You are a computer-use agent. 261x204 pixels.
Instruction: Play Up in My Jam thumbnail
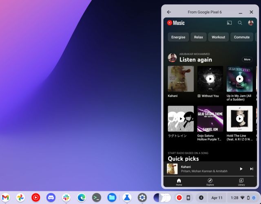coord(239,79)
